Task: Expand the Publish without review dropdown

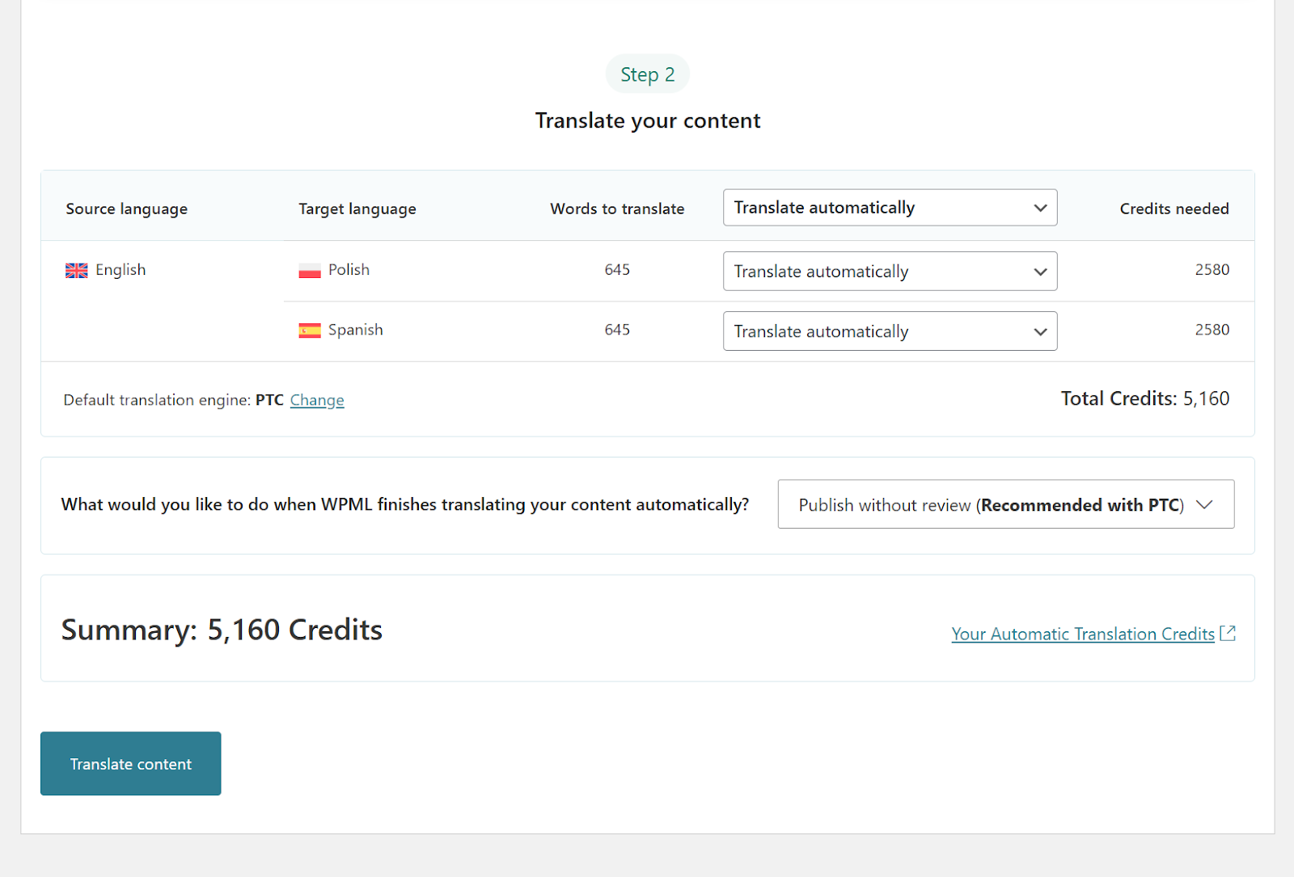Action: [1005, 504]
